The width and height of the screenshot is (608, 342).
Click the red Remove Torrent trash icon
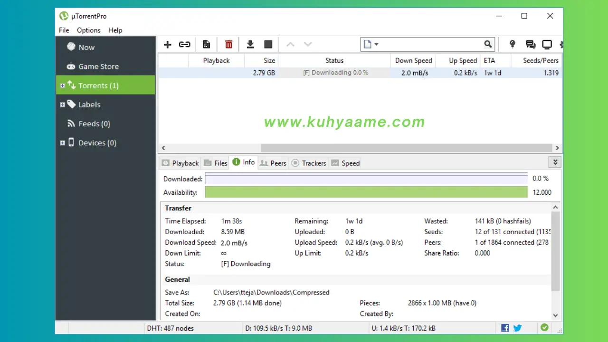228,44
